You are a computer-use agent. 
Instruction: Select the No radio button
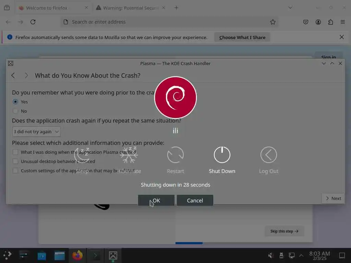pos(15,111)
